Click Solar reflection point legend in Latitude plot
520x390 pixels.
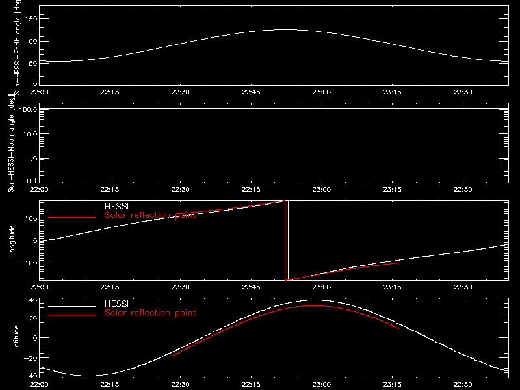pyautogui.click(x=150, y=313)
